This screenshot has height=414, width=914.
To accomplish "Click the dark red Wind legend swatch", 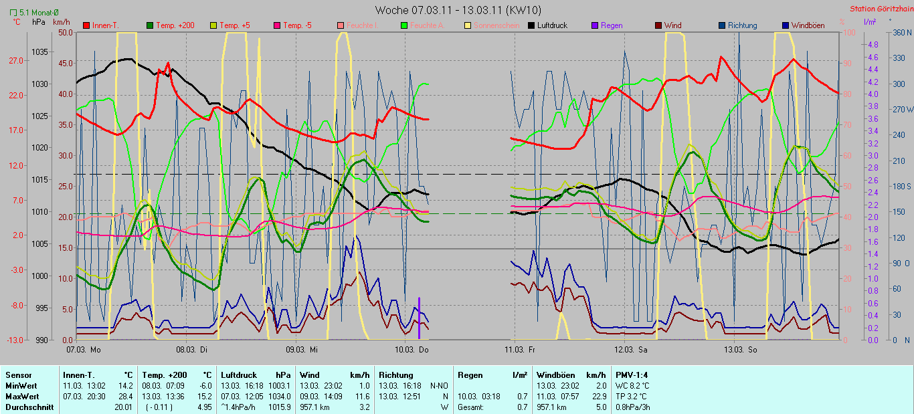I will [x=658, y=25].
